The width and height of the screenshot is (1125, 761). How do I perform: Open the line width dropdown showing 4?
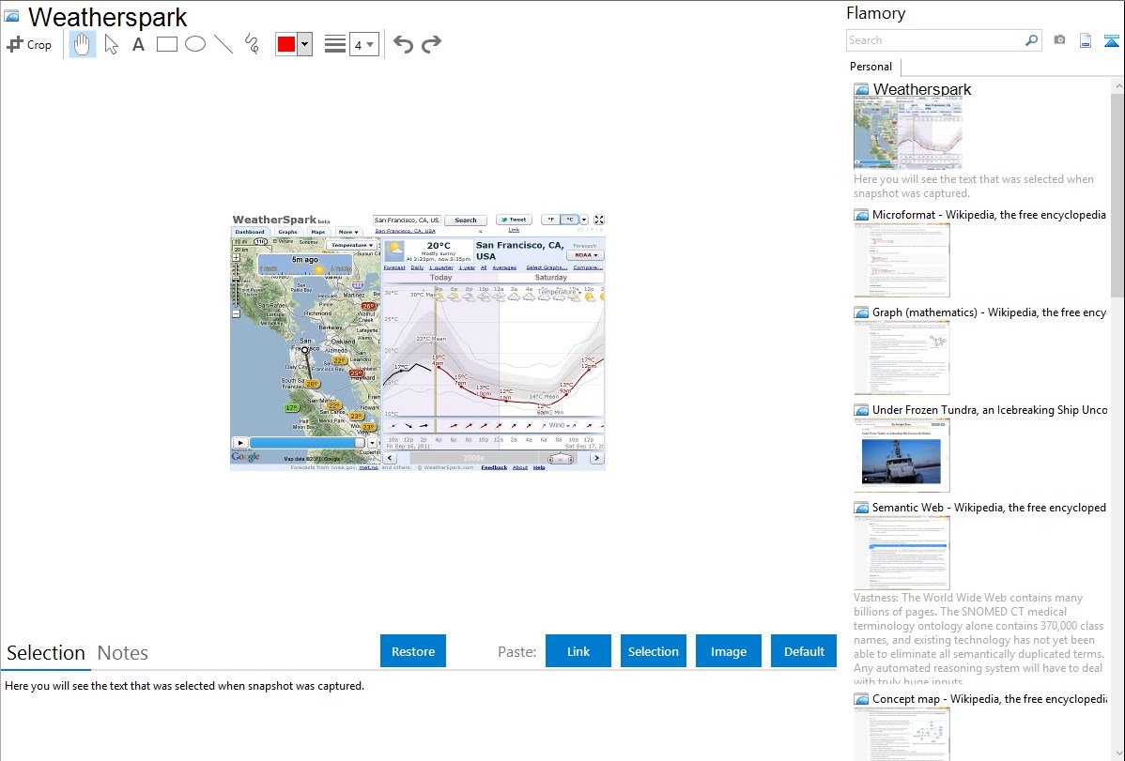pos(363,44)
